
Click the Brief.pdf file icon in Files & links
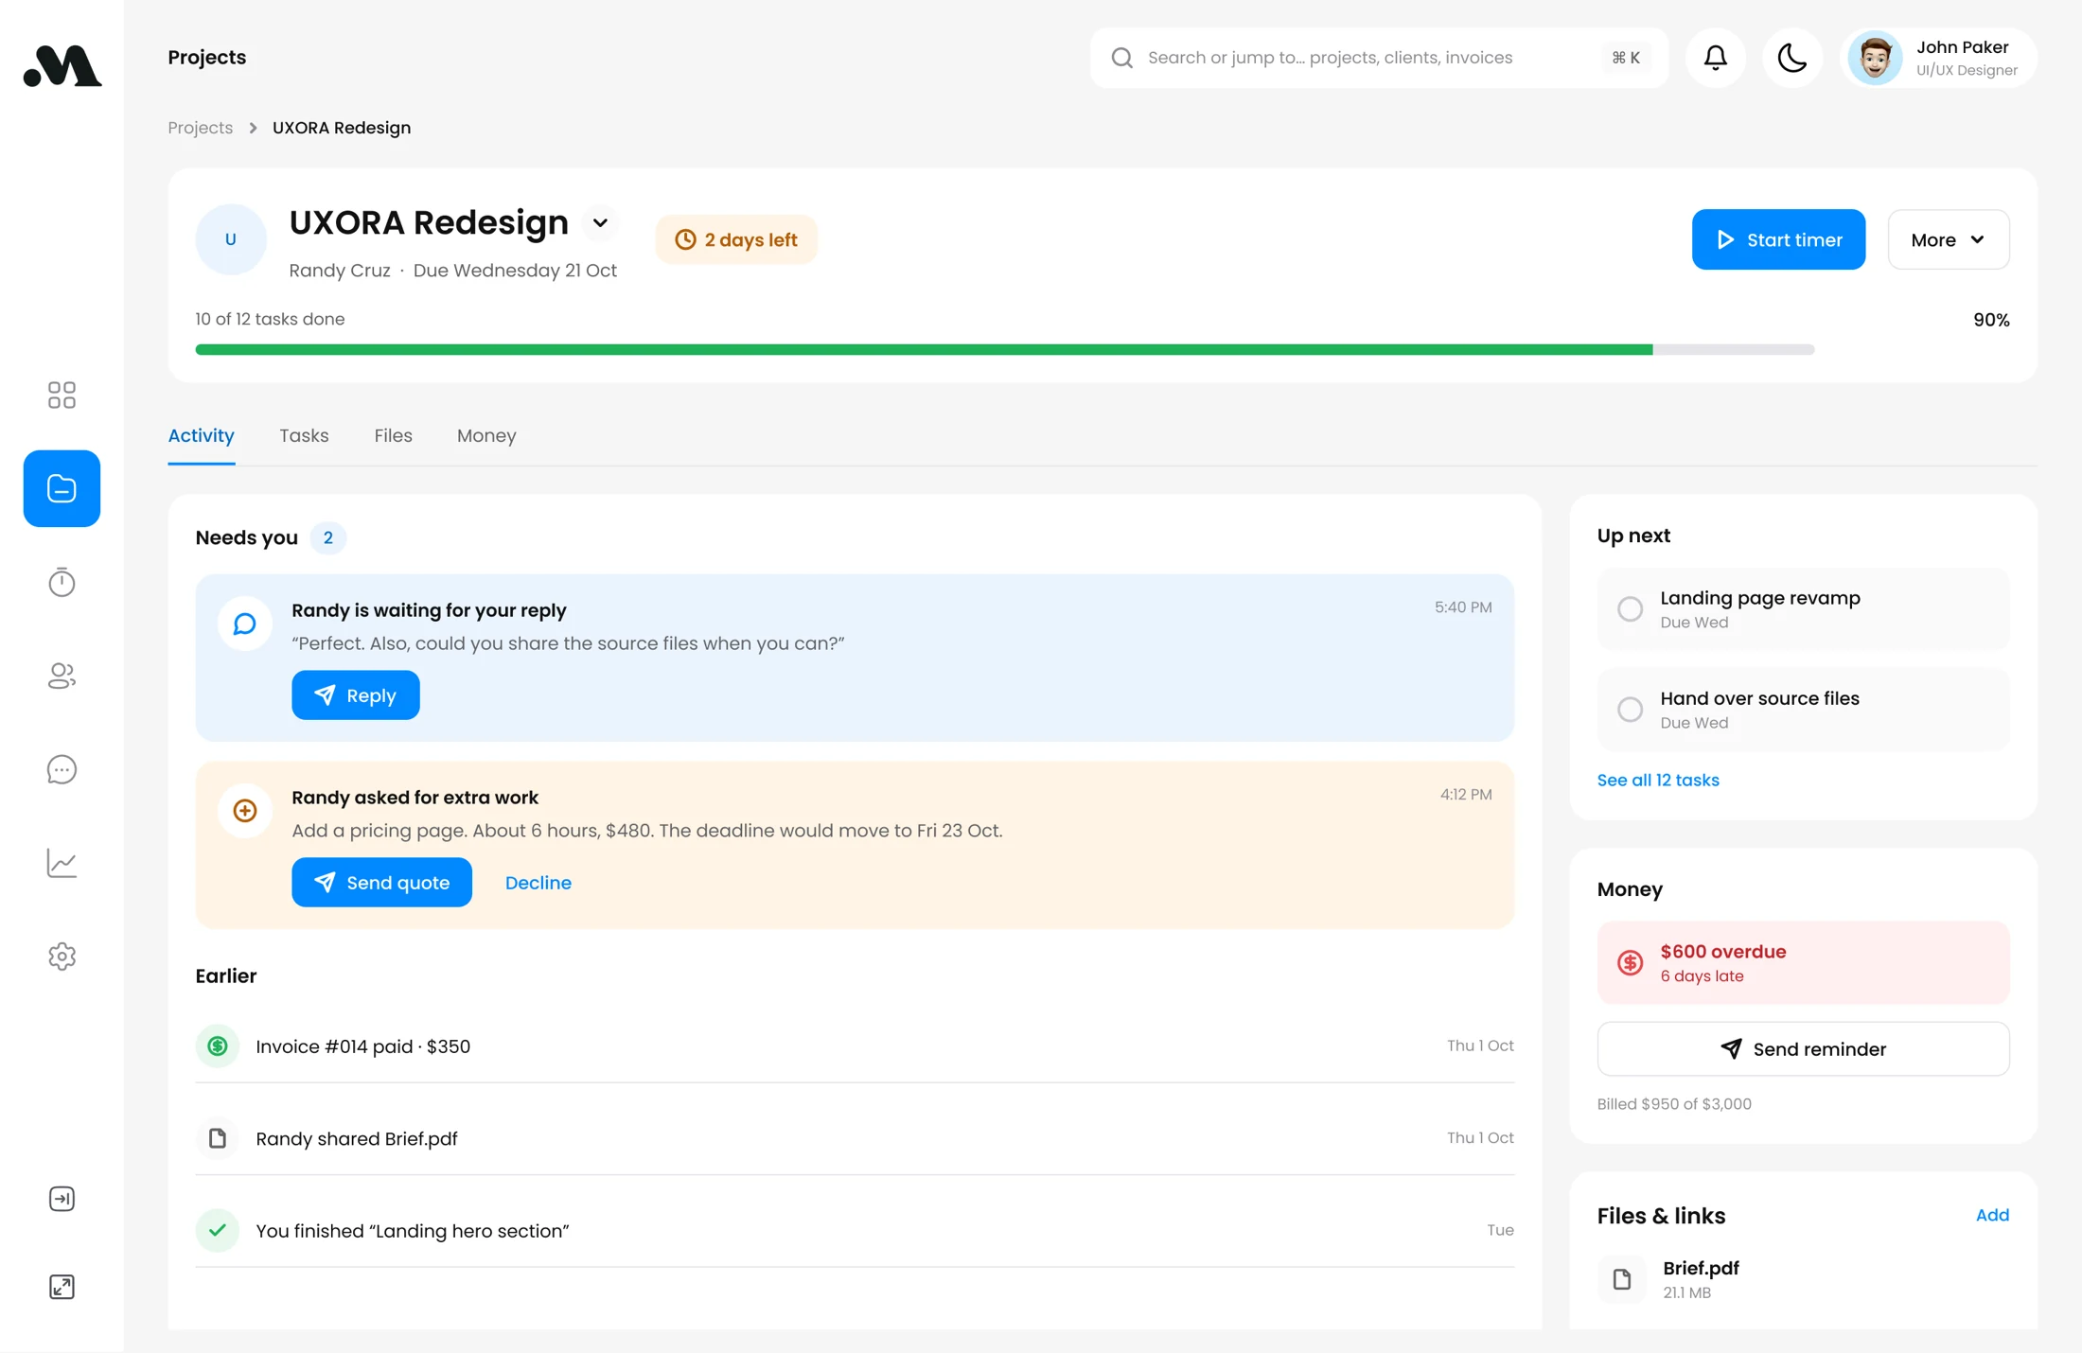pyautogui.click(x=1622, y=1279)
